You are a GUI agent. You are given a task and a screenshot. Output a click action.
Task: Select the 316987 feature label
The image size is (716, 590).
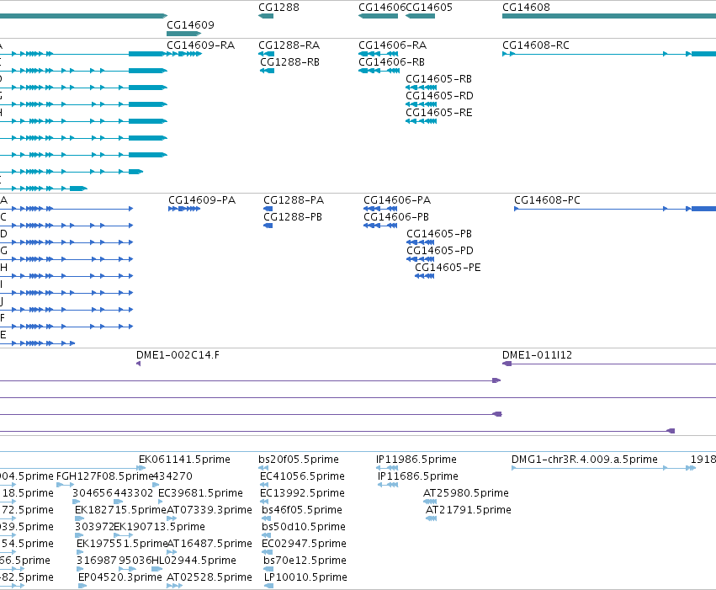pos(97,561)
